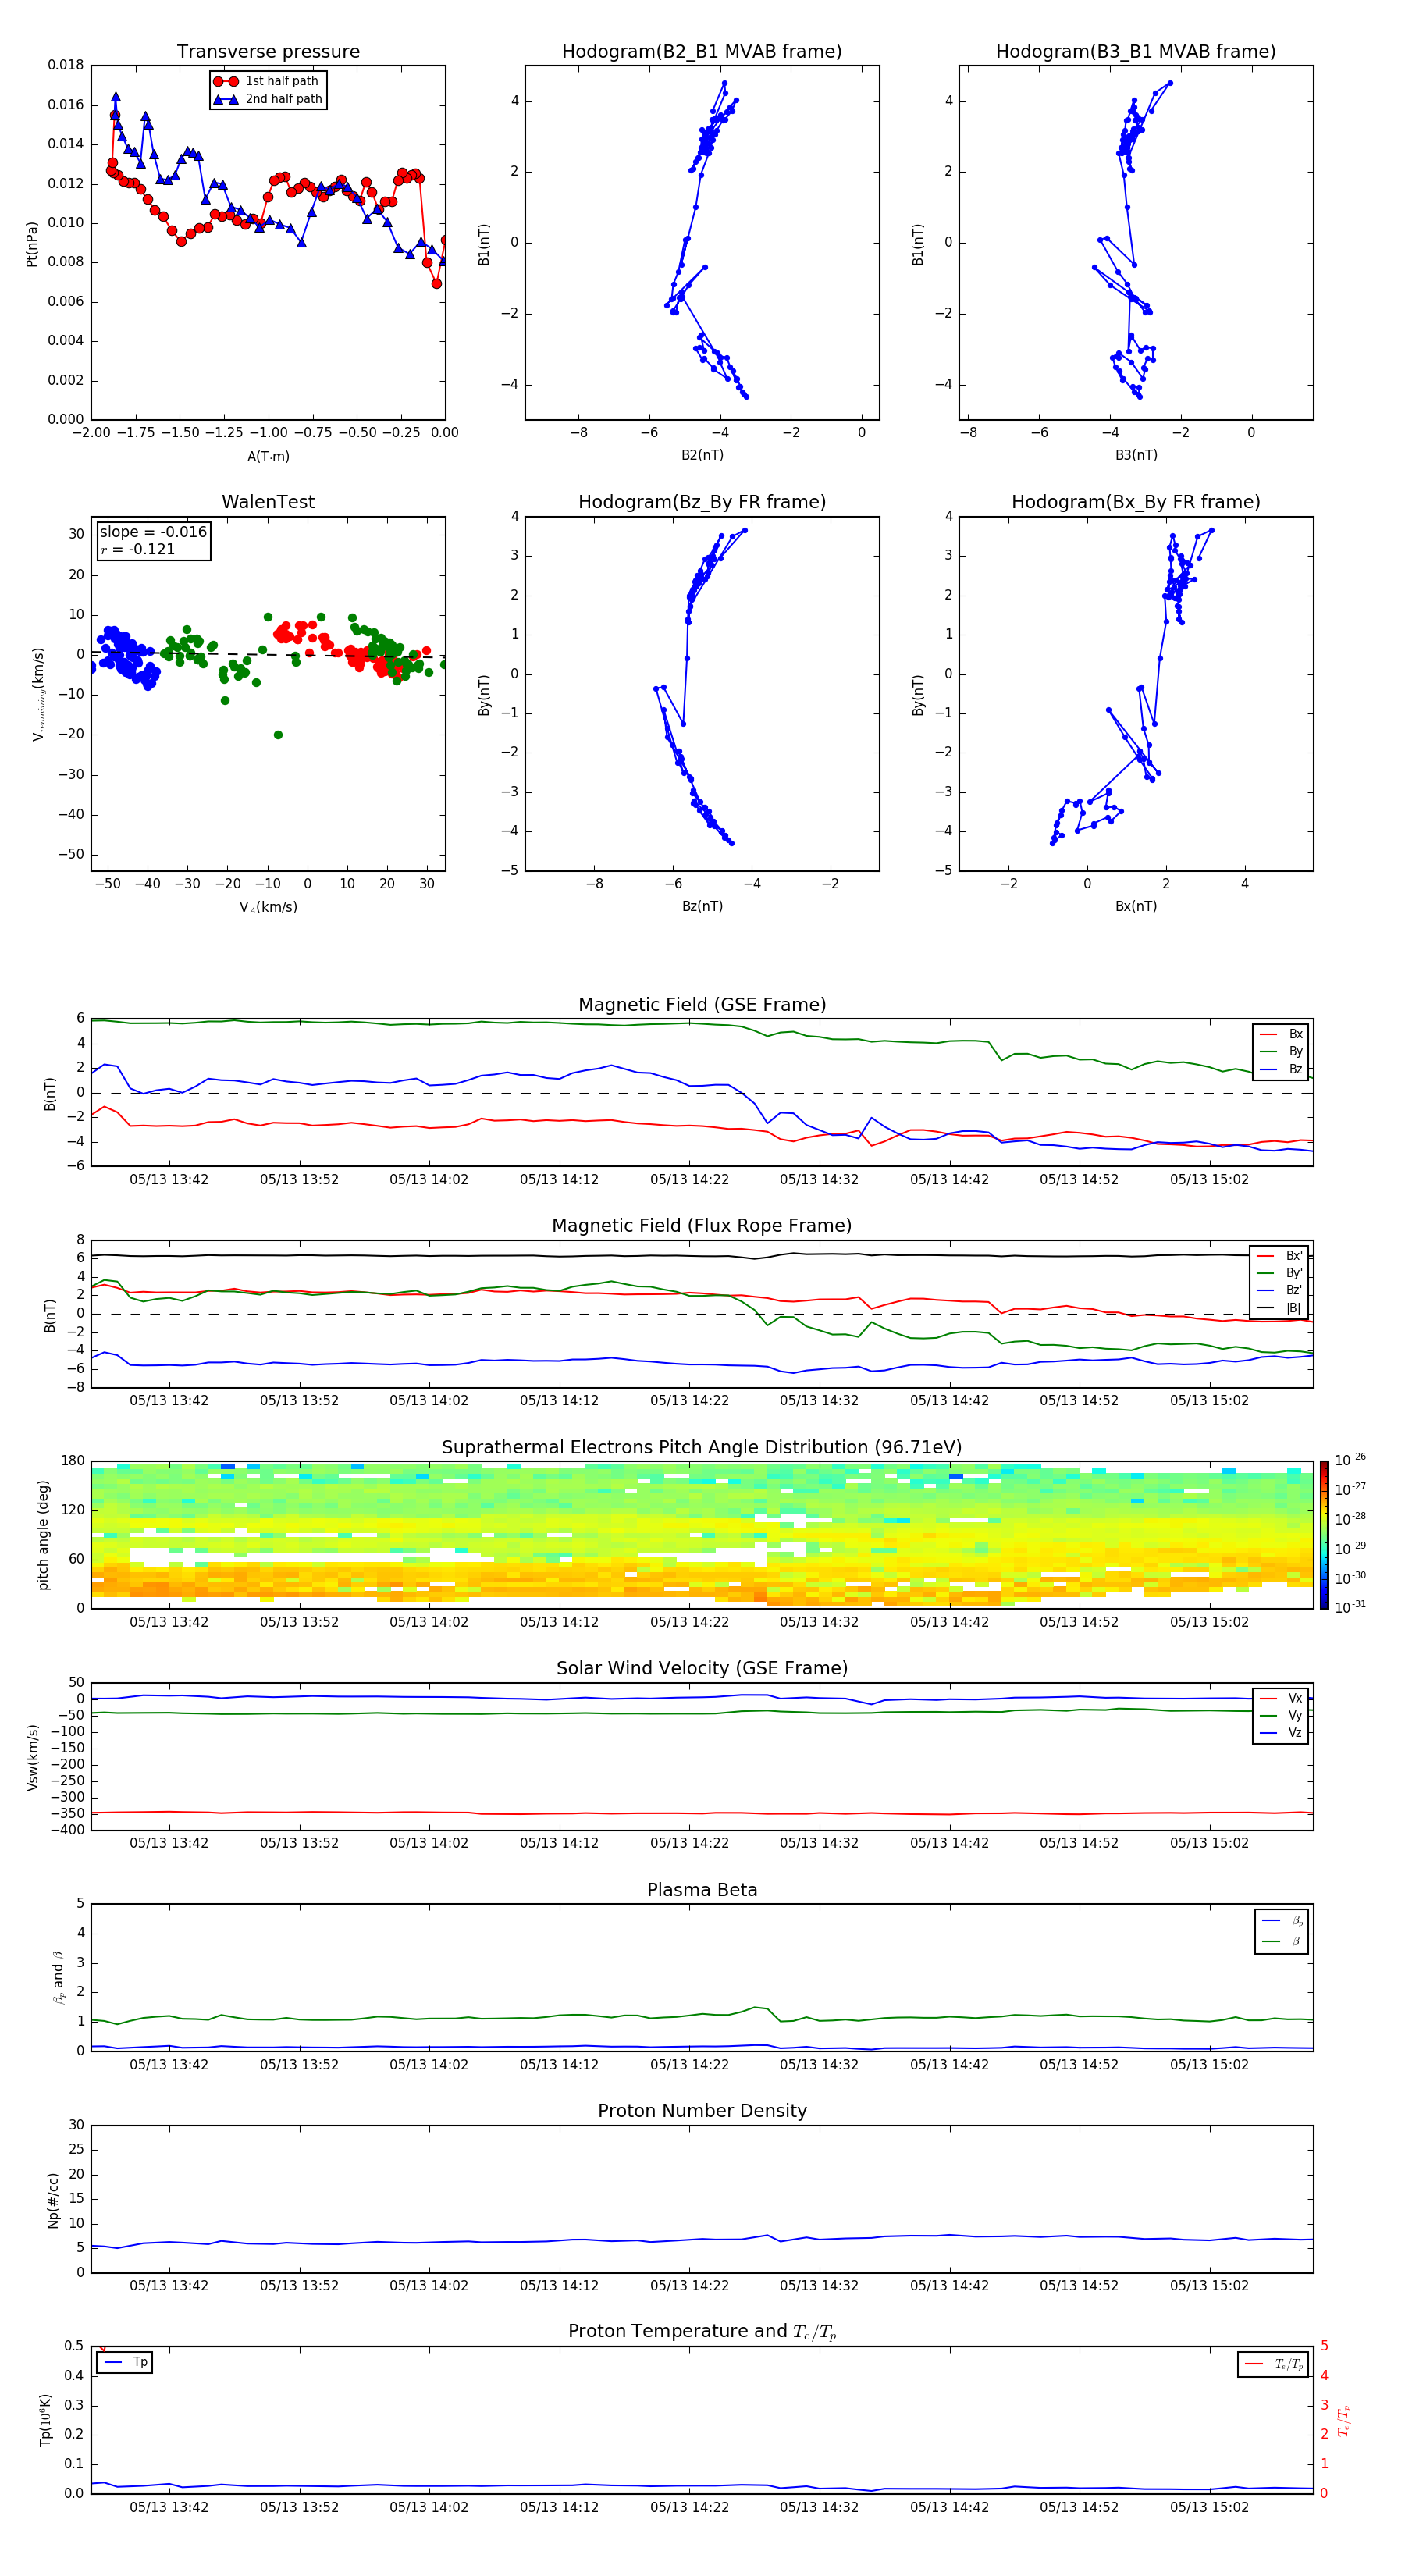Select the Te/Tp legend entry
1405x2576 pixels.
pyautogui.click(x=1273, y=2365)
